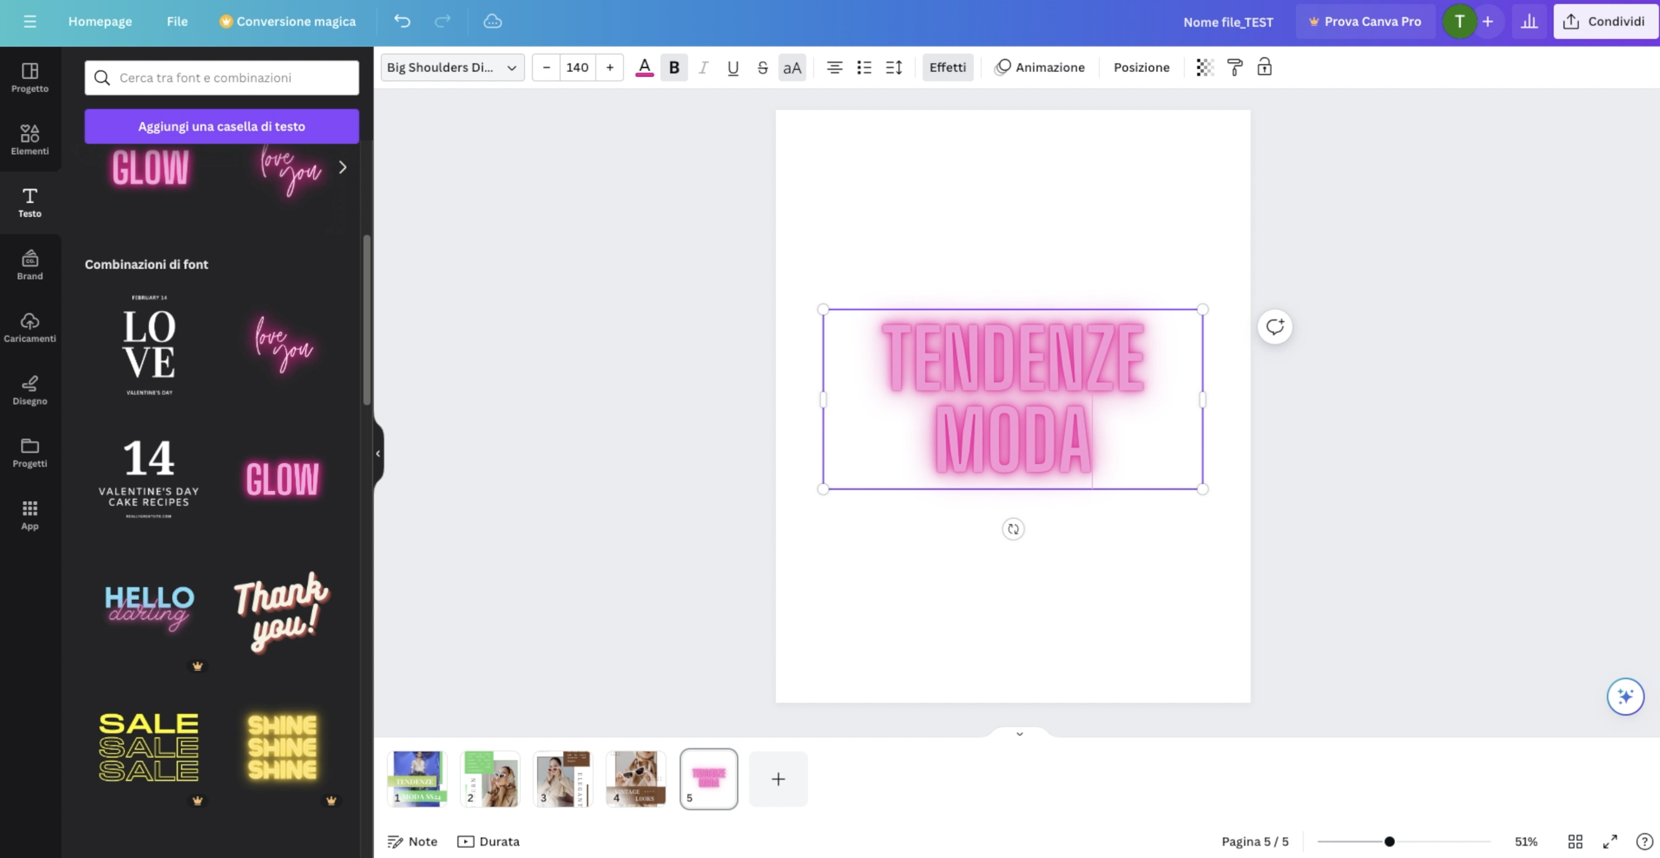
Task: Open line spacing settings
Action: [x=893, y=67]
